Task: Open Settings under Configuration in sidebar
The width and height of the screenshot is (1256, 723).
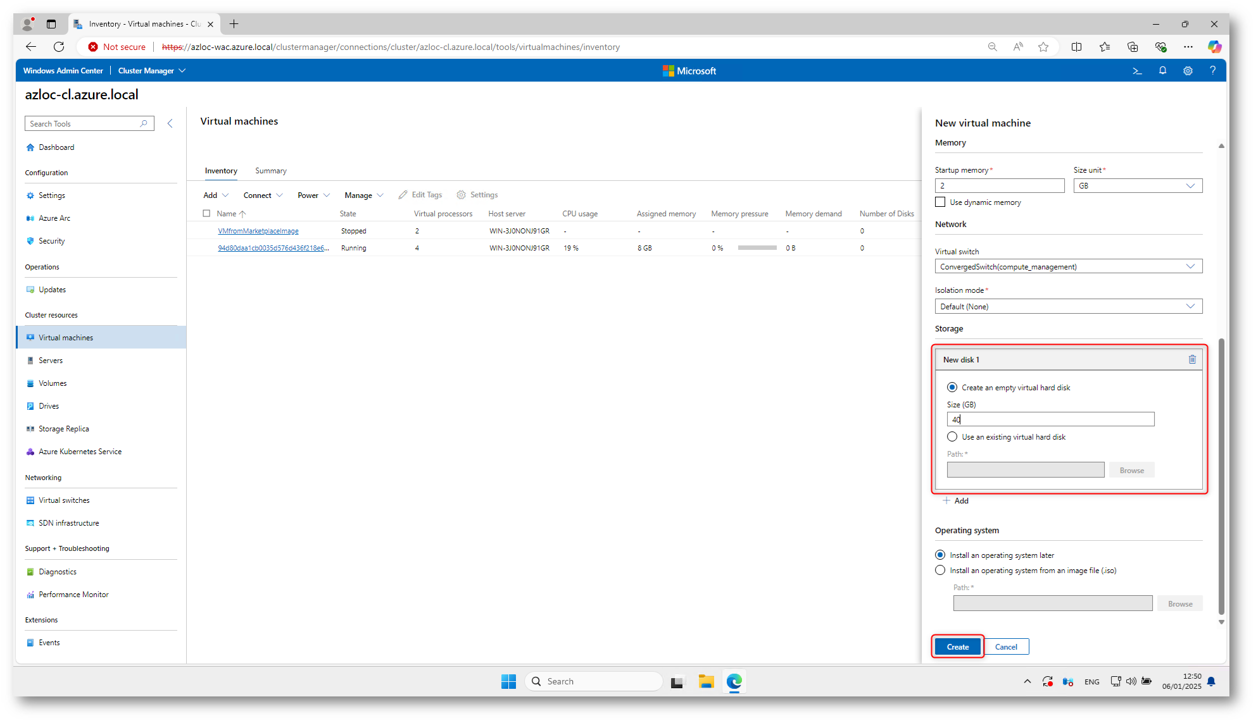Action: [51, 195]
